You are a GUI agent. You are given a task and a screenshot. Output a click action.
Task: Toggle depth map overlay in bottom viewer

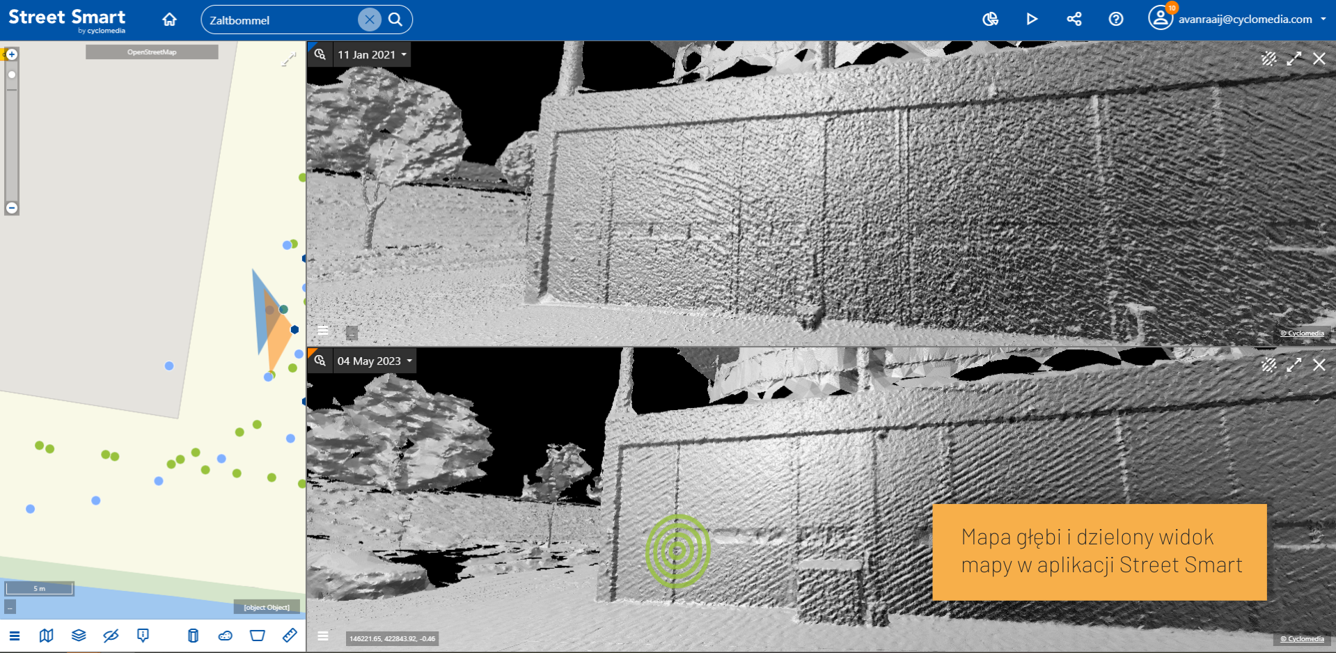[1268, 365]
